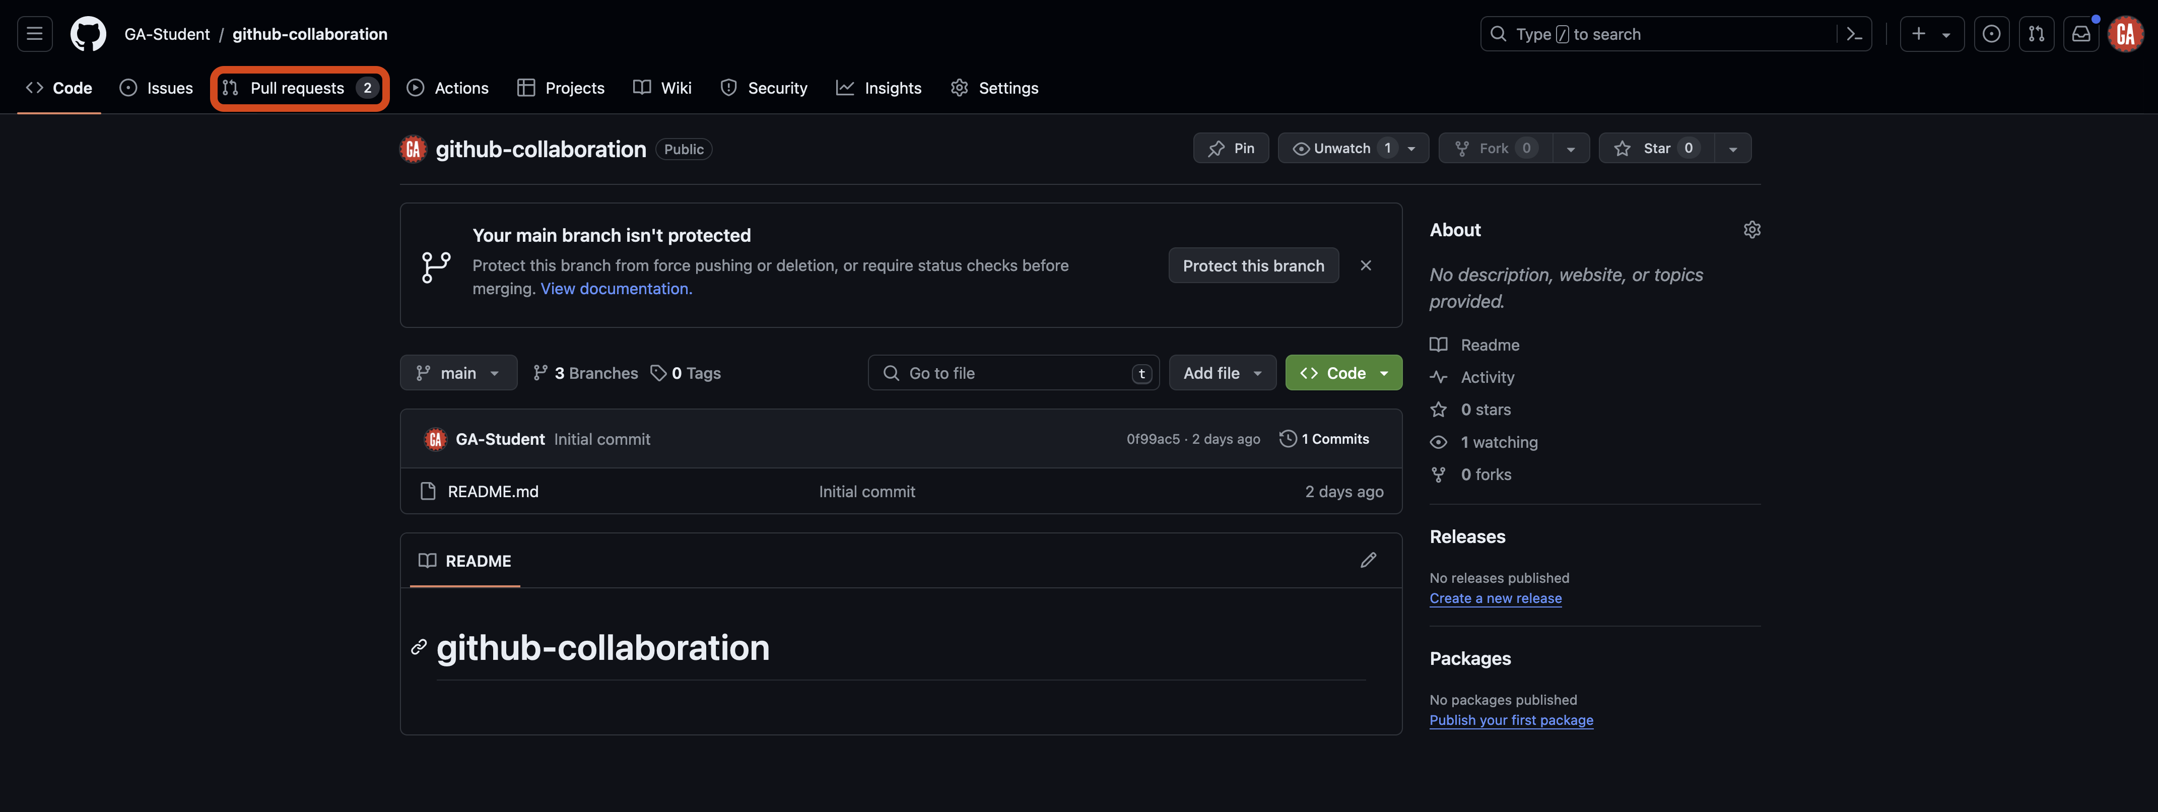Screen dimensions: 2158x812
Task: Expand the Add file dropdown
Action: point(1222,372)
